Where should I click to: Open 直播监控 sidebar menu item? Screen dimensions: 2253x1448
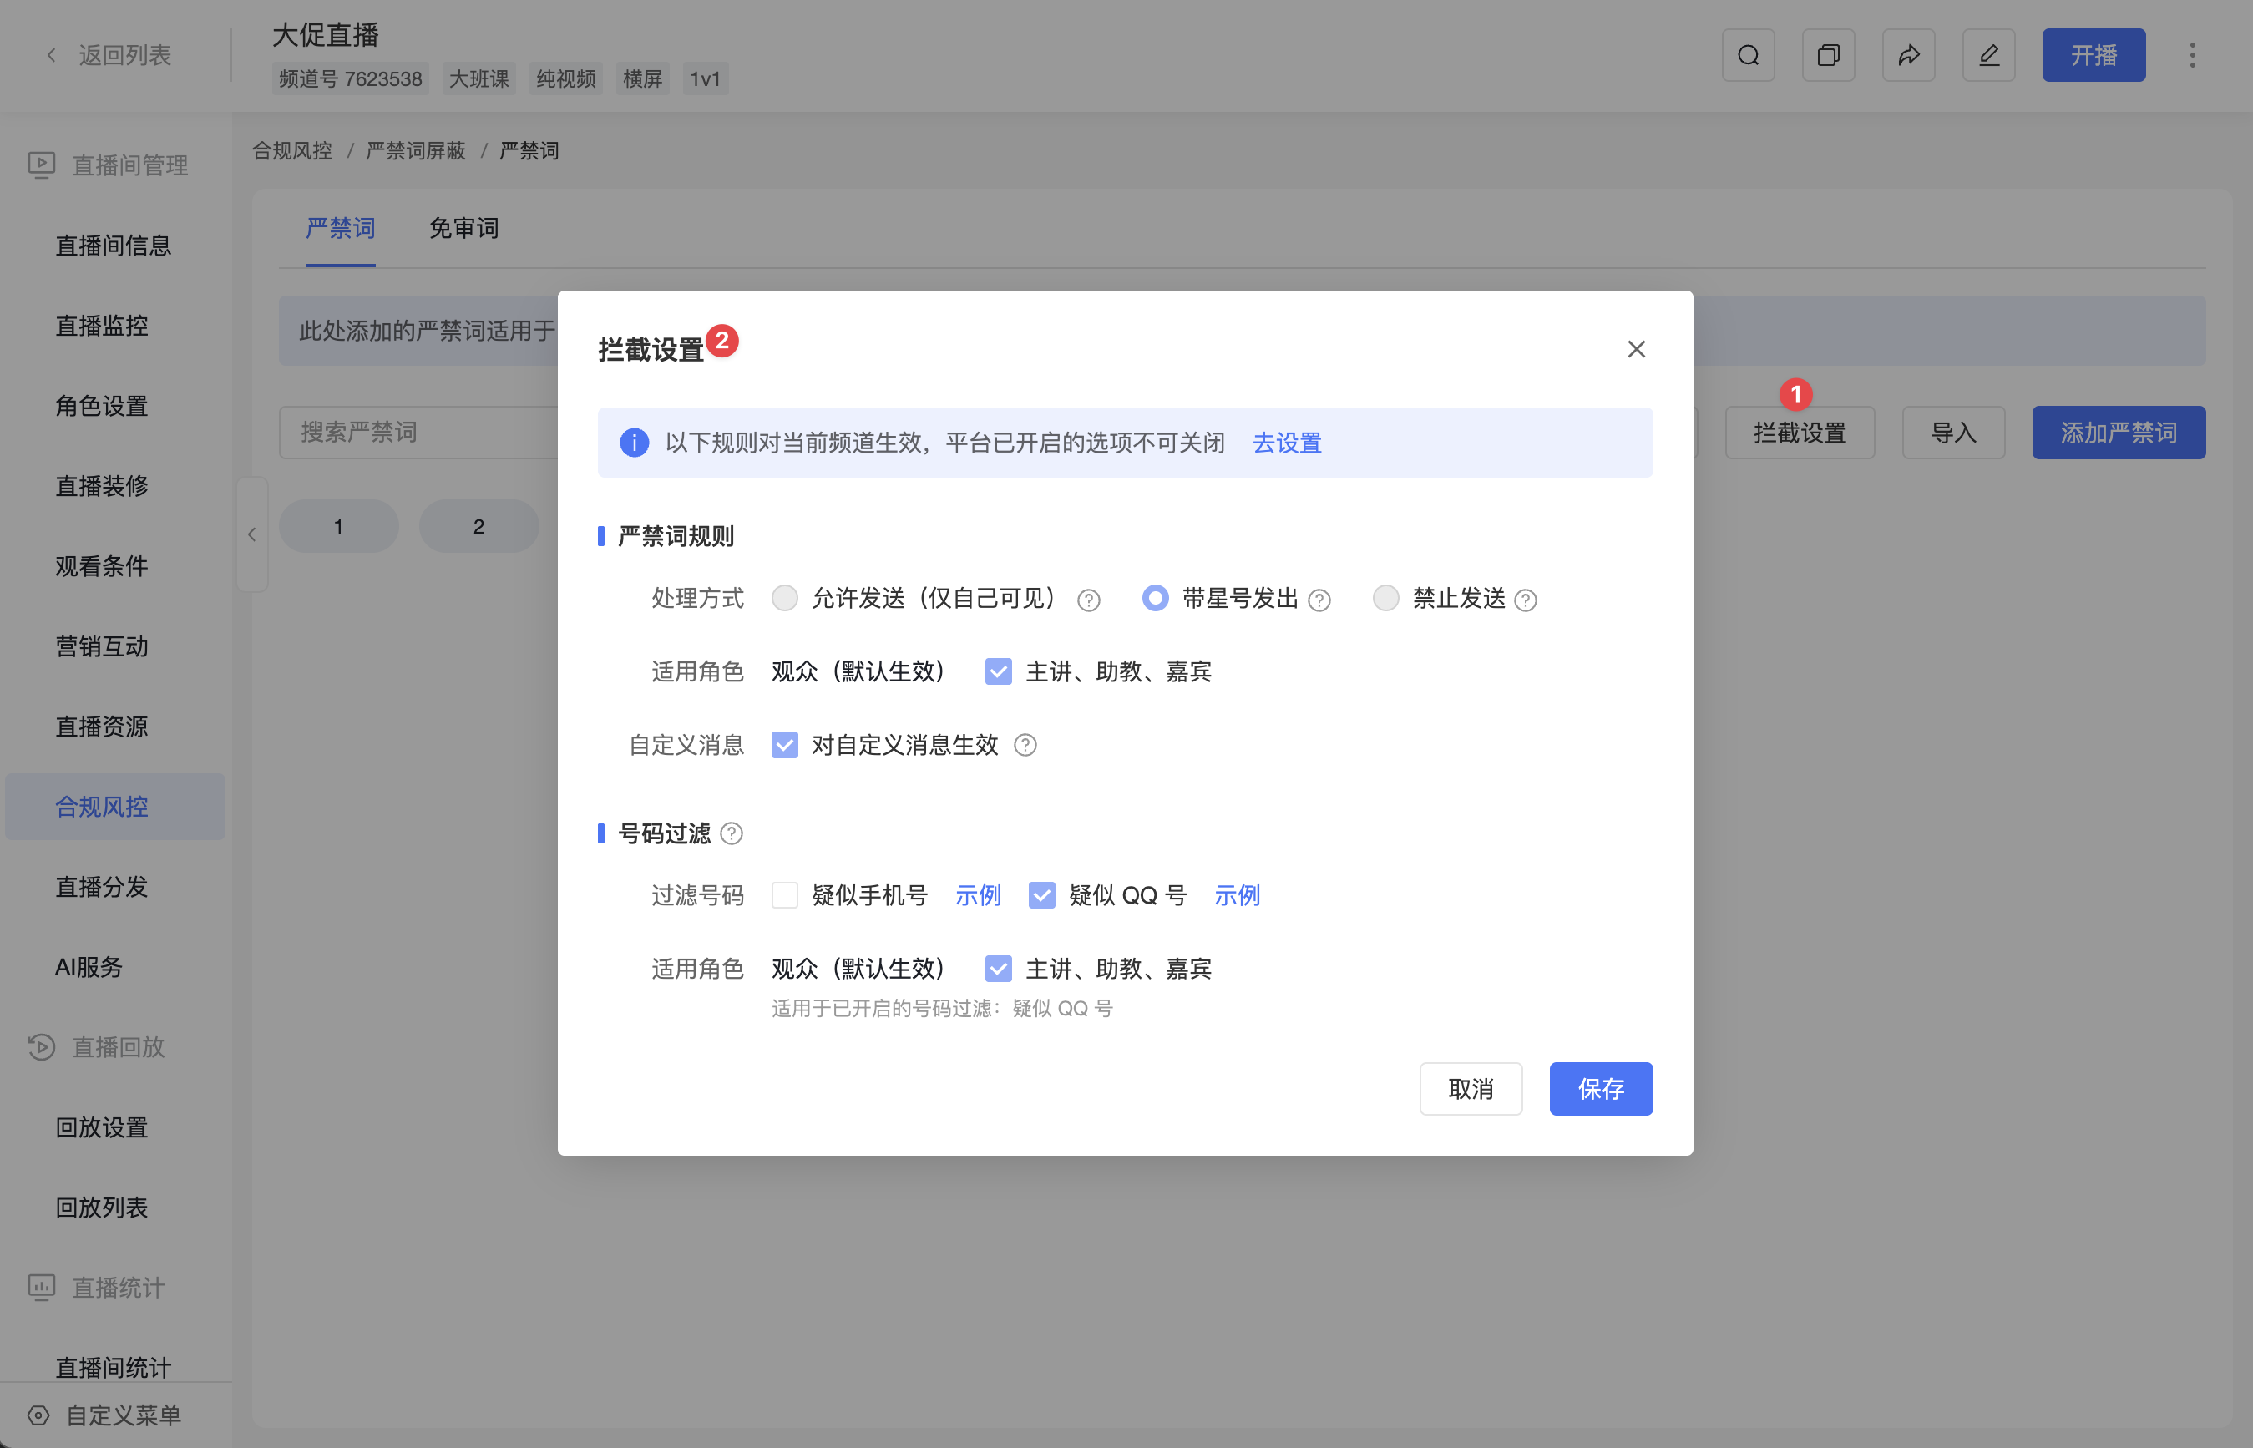click(102, 326)
